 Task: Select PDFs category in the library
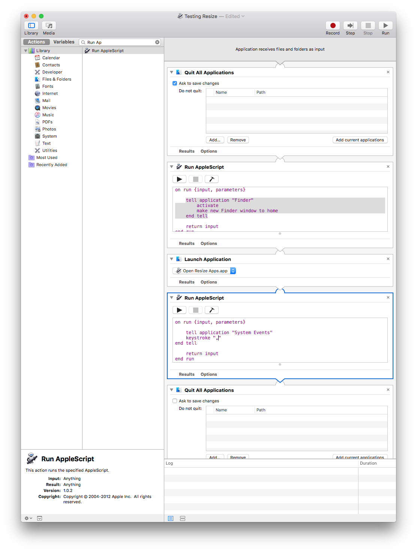[x=47, y=122]
